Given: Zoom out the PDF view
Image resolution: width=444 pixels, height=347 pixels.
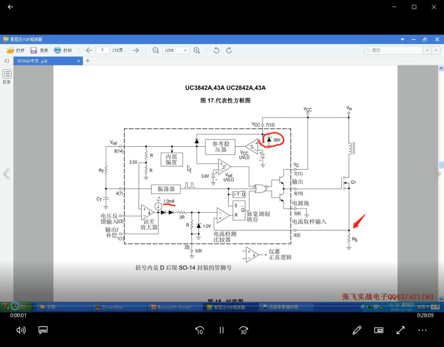Looking at the screenshot, I should [155, 51].
